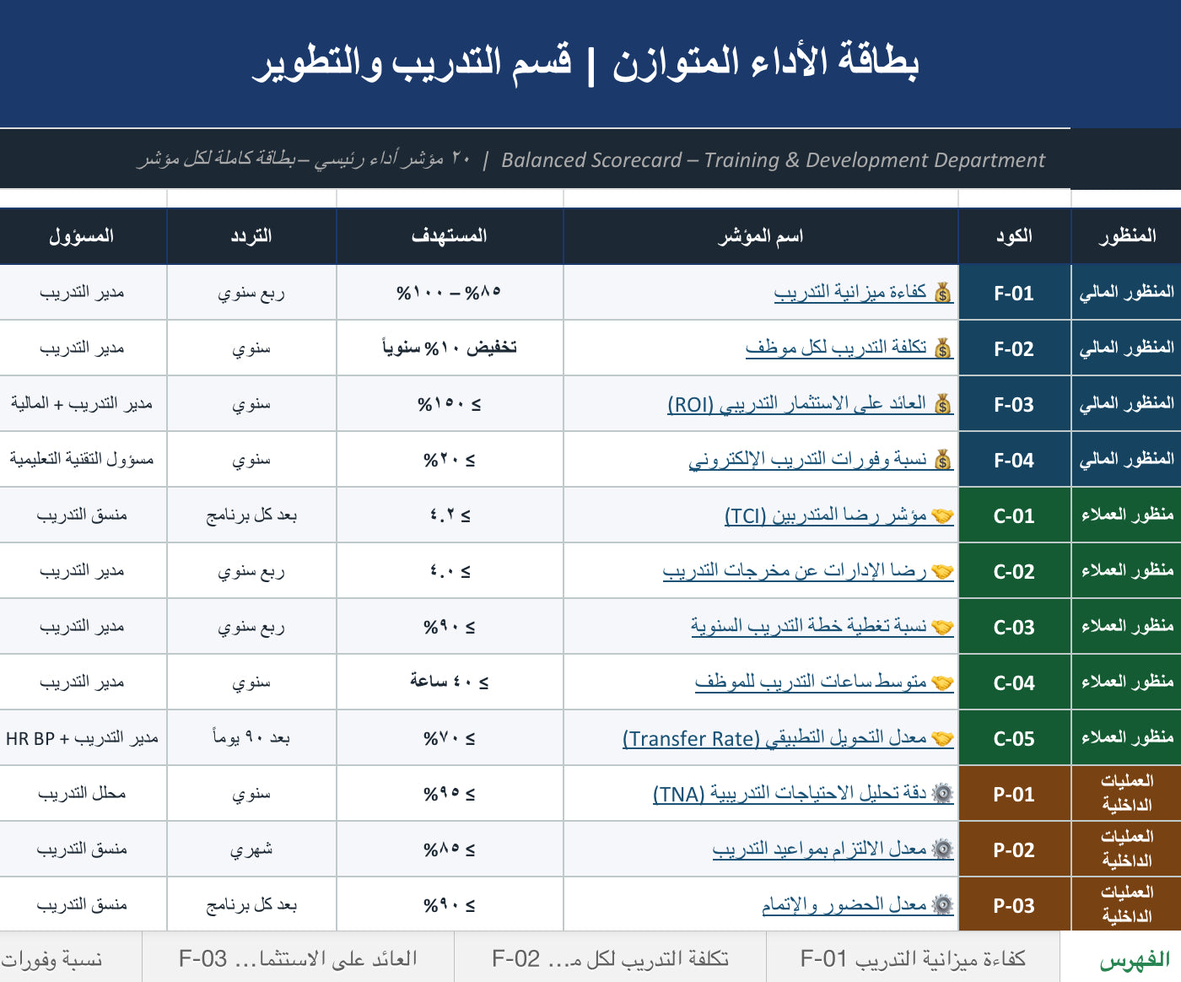Select the P-03 code cell
Viewport: 1181px width, 982px height.
click(x=1014, y=904)
